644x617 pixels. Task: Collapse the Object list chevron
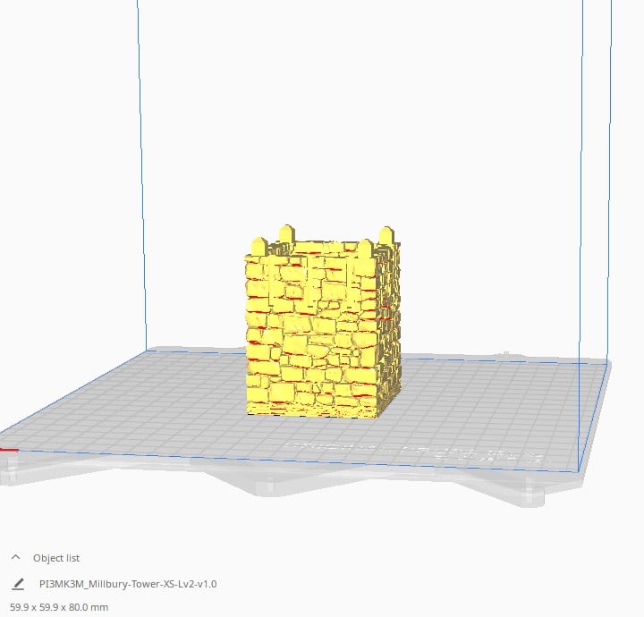point(15,557)
